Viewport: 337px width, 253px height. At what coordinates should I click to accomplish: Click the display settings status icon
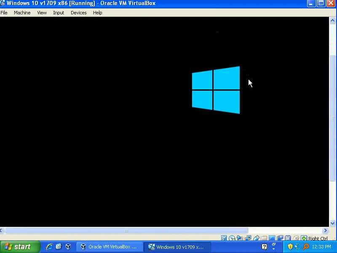tap(272, 238)
